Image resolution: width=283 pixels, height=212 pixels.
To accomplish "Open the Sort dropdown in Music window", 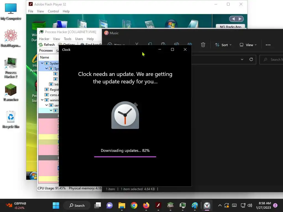I will click(x=223, y=45).
